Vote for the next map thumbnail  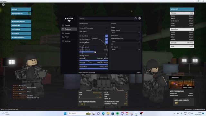[182, 82]
